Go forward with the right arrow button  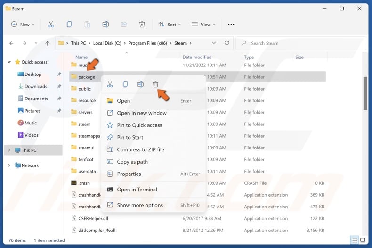24,43
